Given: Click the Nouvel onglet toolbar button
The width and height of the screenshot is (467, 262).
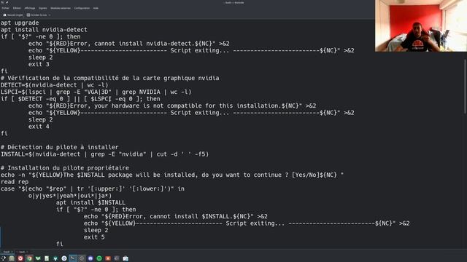Looking at the screenshot, I should click(x=13, y=15).
